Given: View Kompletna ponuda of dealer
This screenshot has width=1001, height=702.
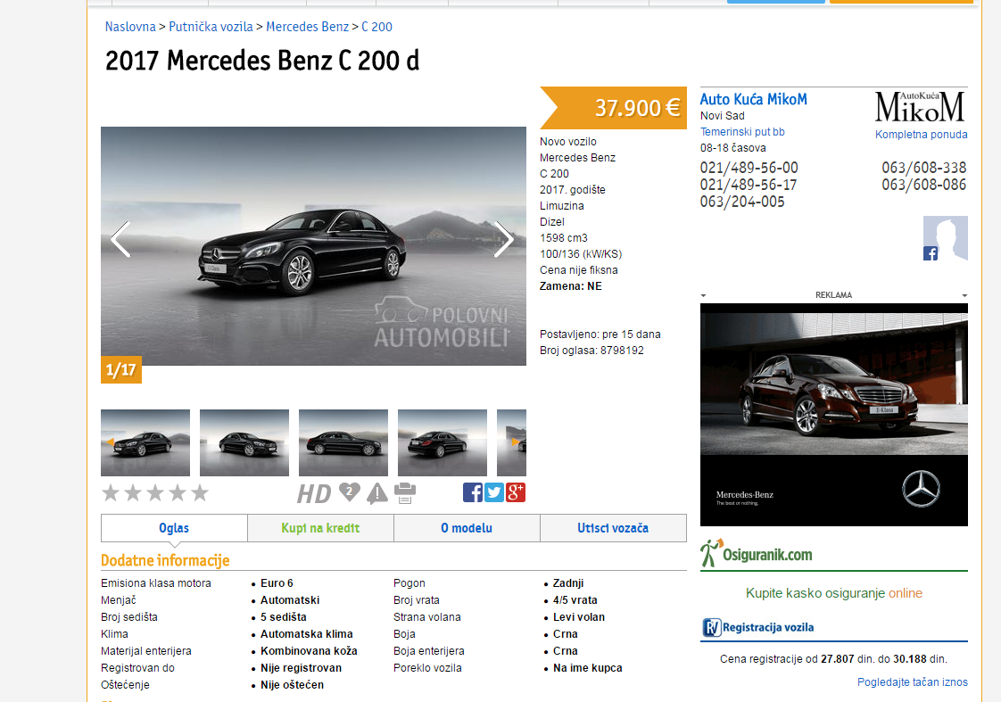Looking at the screenshot, I should coord(922,135).
